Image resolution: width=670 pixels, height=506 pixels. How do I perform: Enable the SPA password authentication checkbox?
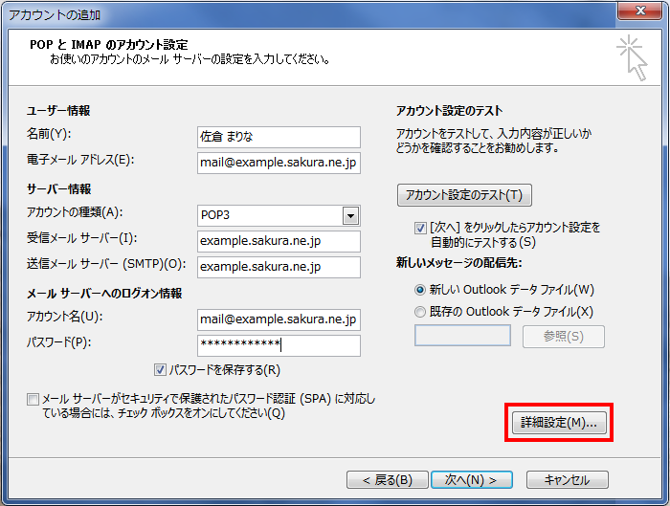pyautogui.click(x=33, y=400)
